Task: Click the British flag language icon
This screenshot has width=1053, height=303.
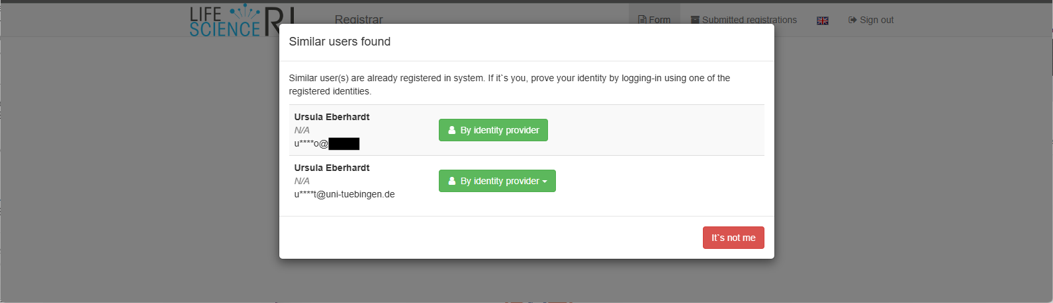Action: [x=823, y=20]
